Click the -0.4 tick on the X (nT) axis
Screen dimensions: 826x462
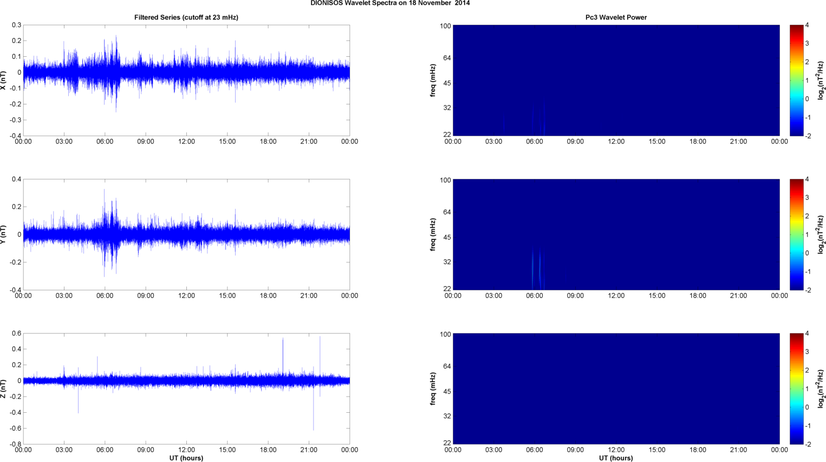tap(15, 136)
